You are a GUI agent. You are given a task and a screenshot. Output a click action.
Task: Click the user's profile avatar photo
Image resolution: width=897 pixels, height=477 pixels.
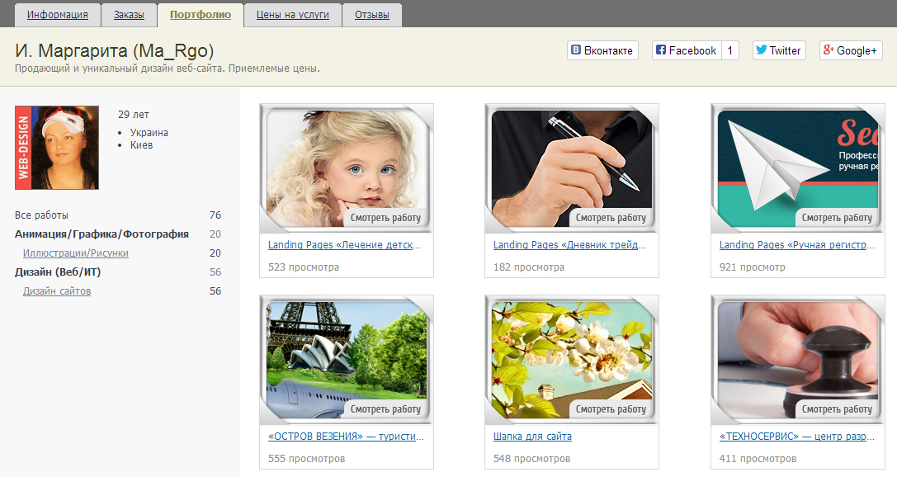(57, 148)
